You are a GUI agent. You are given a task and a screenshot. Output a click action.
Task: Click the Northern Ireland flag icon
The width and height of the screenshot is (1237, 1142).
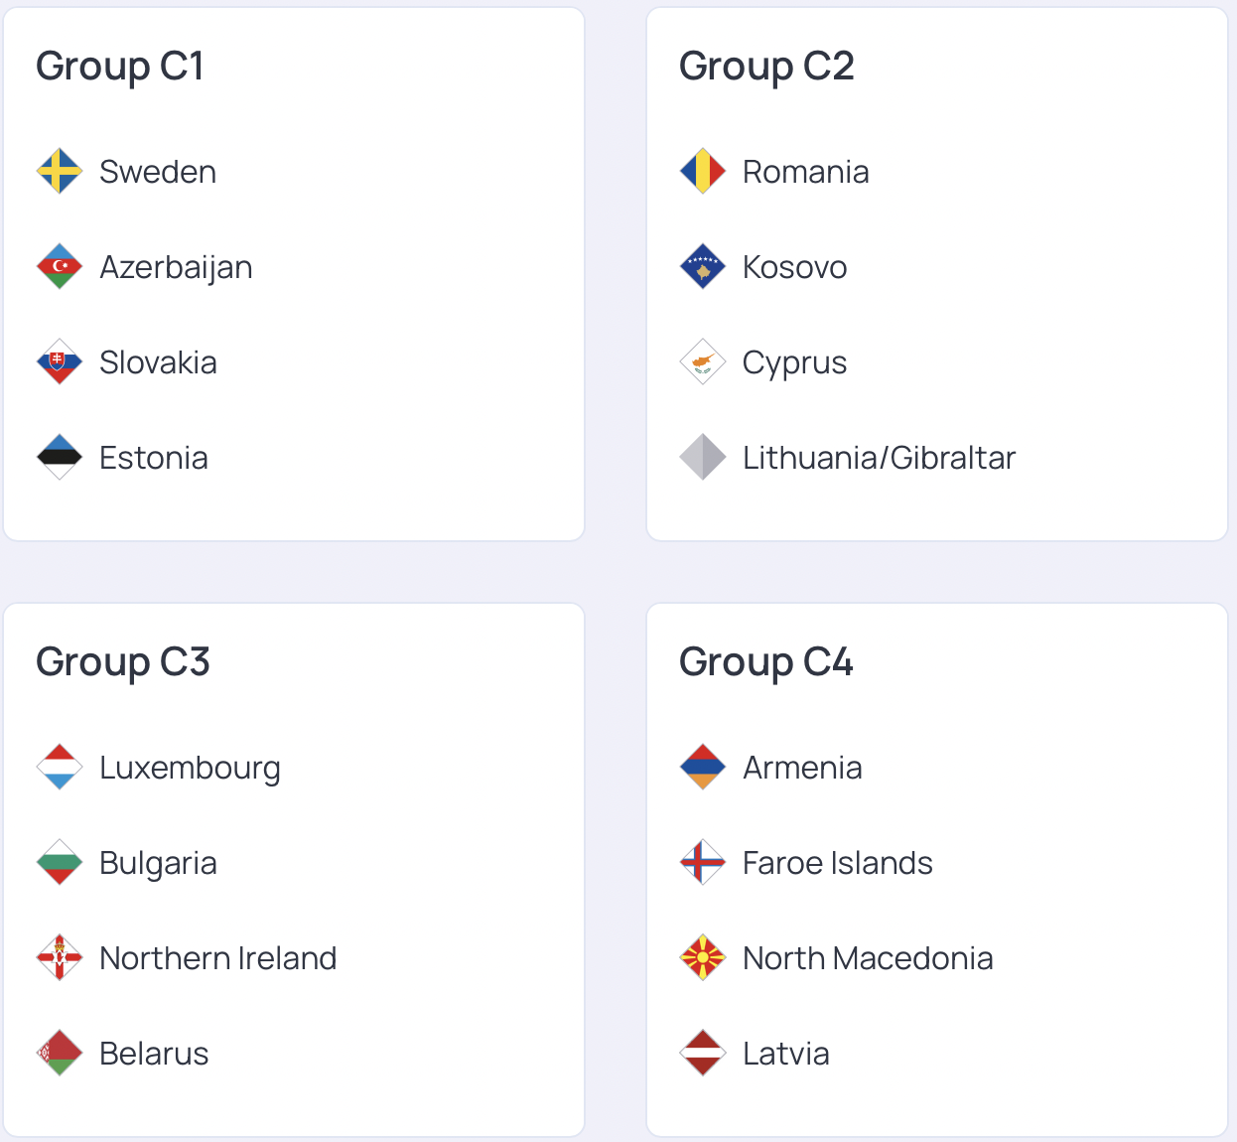60,958
